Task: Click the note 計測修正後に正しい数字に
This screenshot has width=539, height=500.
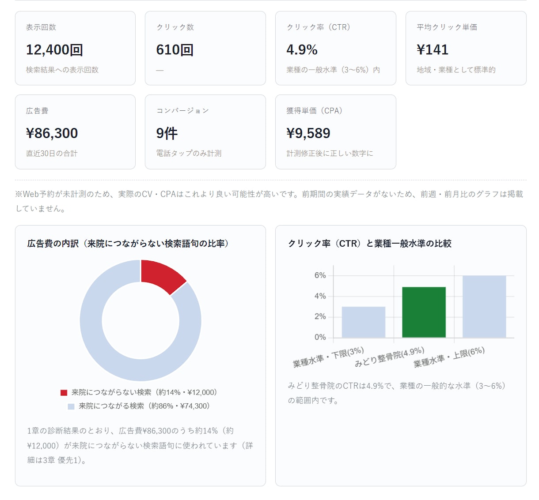Action: [330, 154]
